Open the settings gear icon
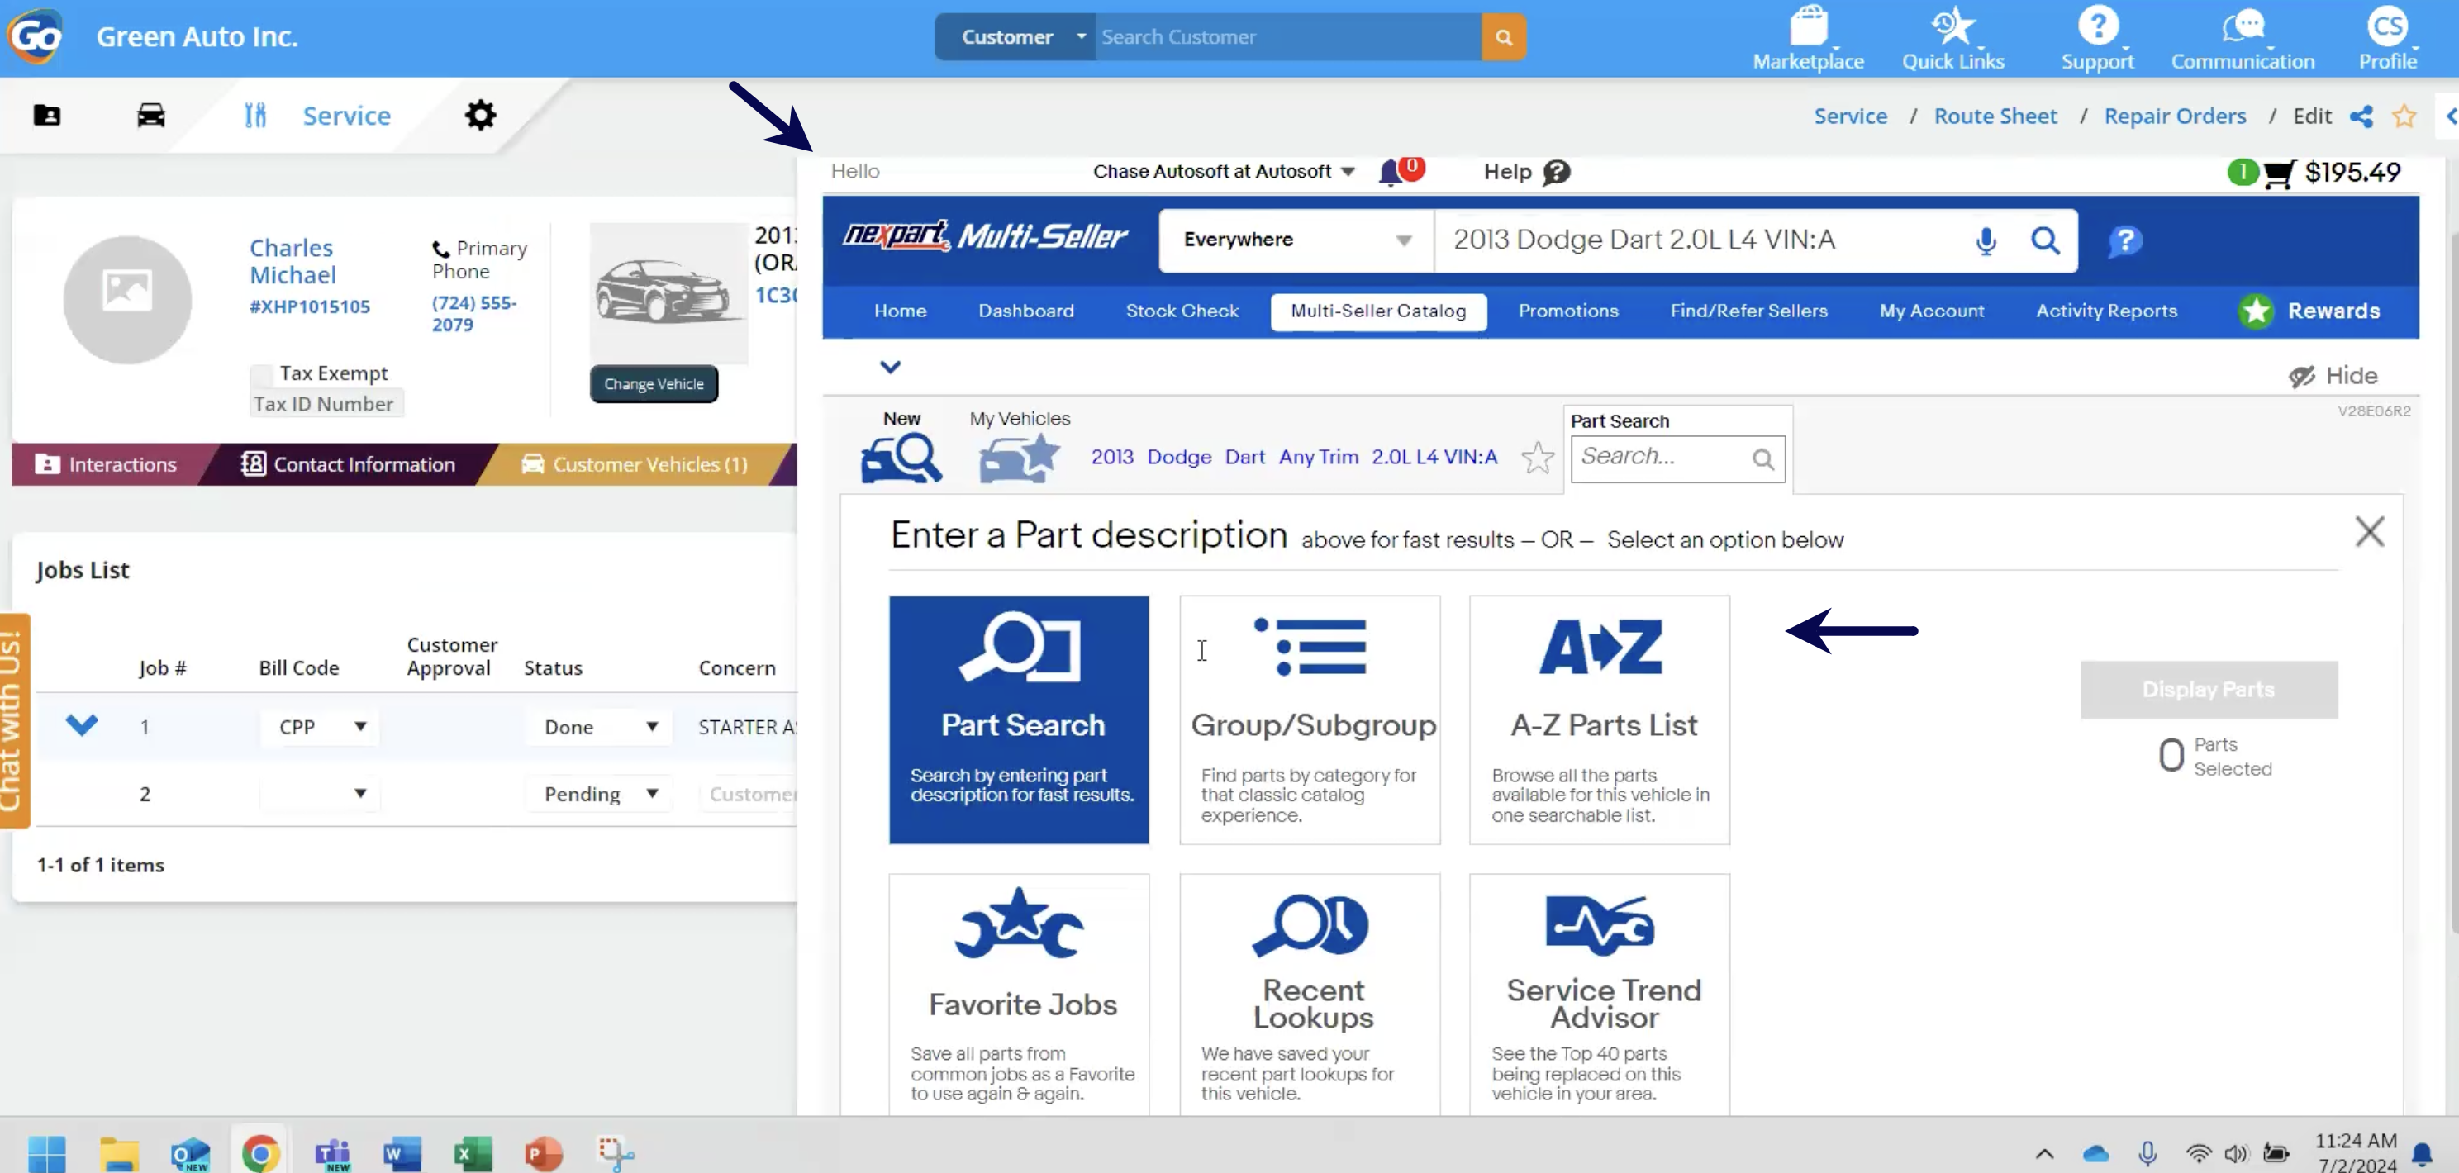Screen dimensions: 2459x1173 480,116
